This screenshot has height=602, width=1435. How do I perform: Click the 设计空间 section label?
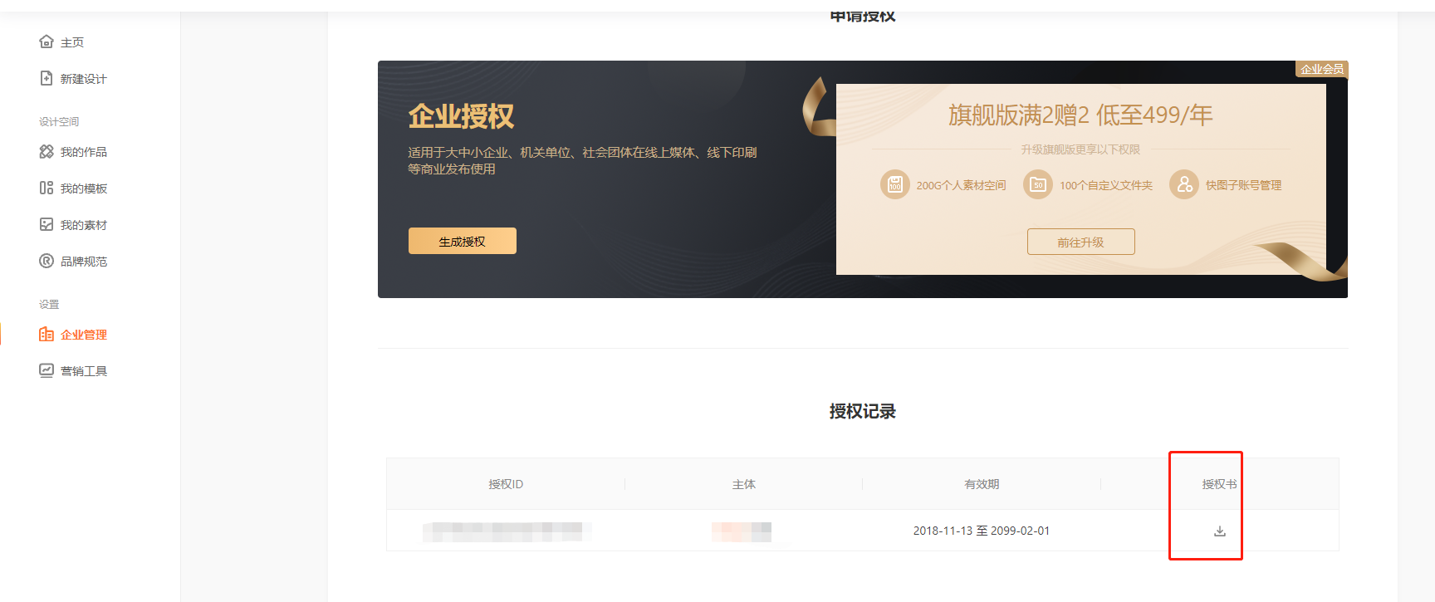[x=59, y=121]
